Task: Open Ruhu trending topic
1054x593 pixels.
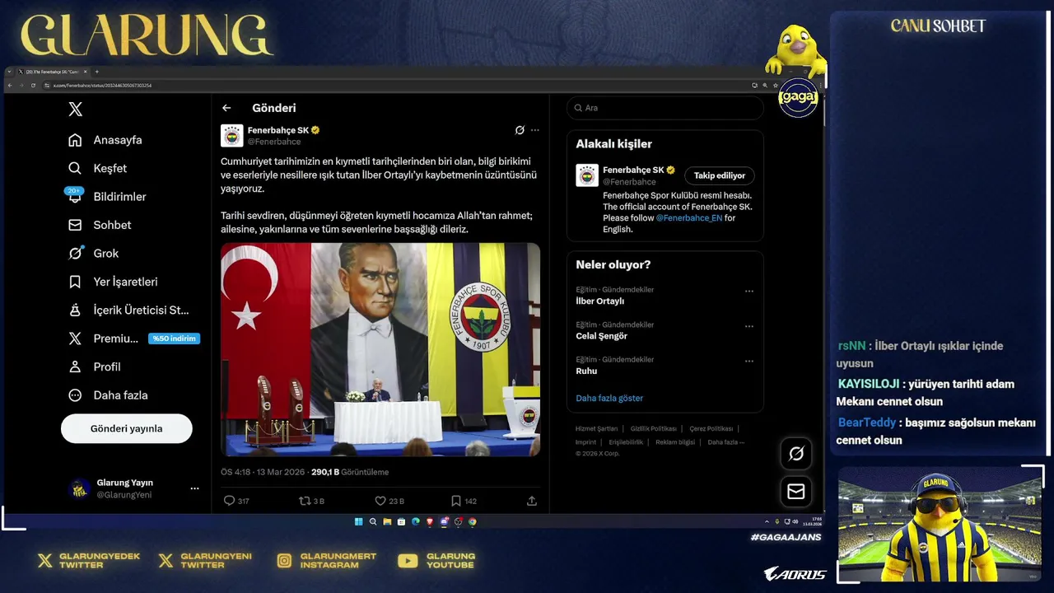Action: 586,371
